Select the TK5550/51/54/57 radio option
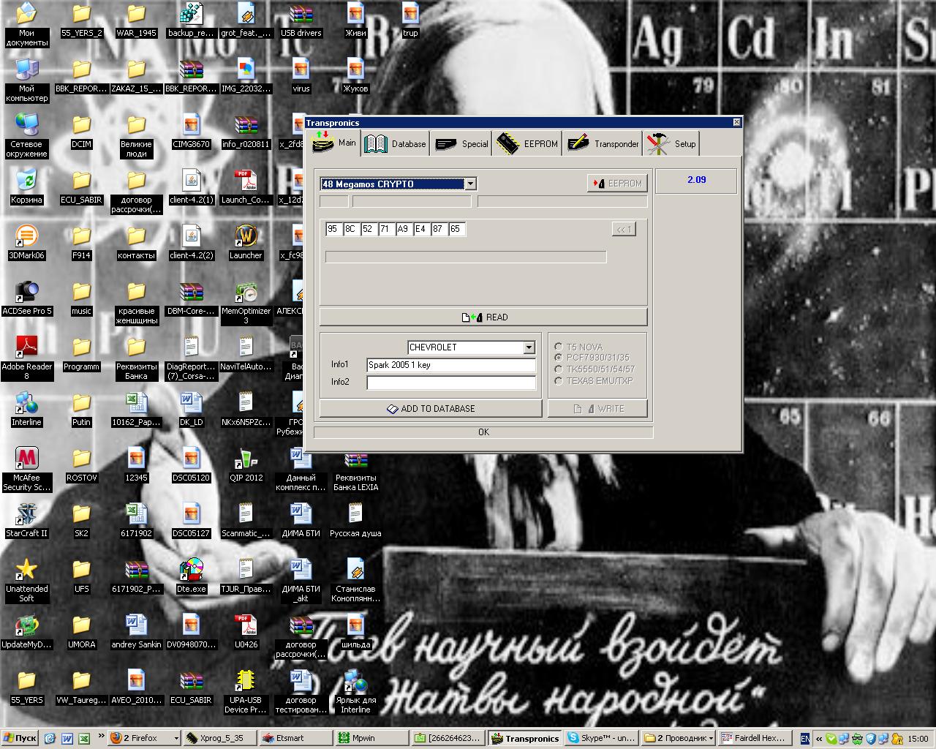Viewport: 936px width, 749px height. (559, 369)
